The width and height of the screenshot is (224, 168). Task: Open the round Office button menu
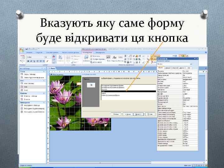pos(22,50)
